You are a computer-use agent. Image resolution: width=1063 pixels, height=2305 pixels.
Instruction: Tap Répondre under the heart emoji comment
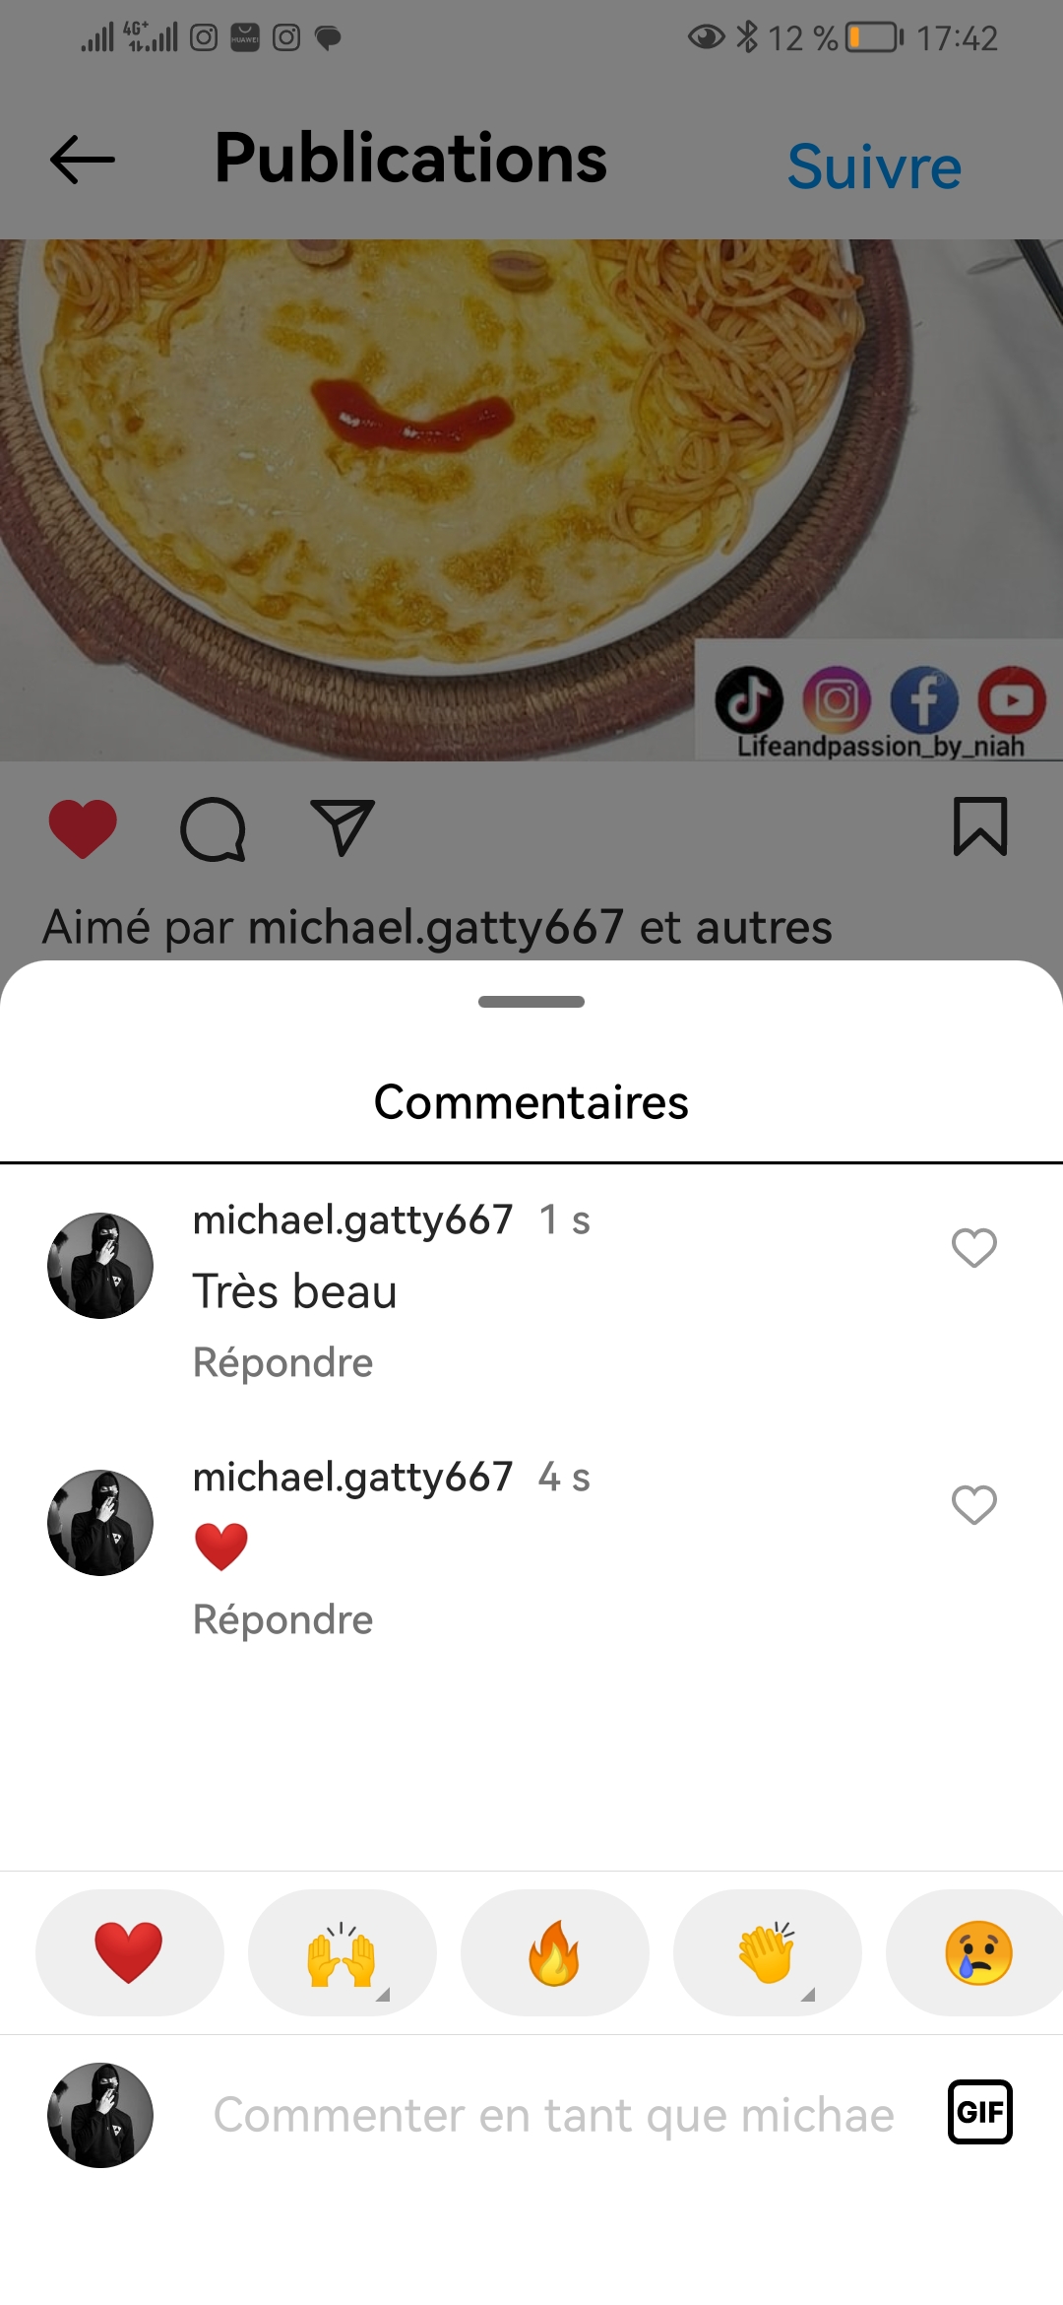pos(282,1619)
